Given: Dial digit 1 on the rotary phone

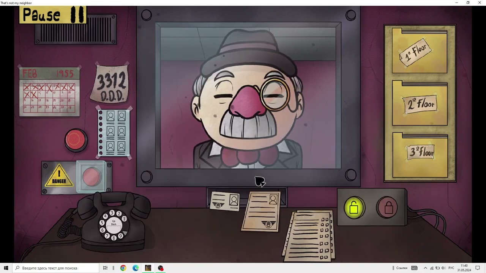Looking at the screenshot, I should (x=124, y=219).
